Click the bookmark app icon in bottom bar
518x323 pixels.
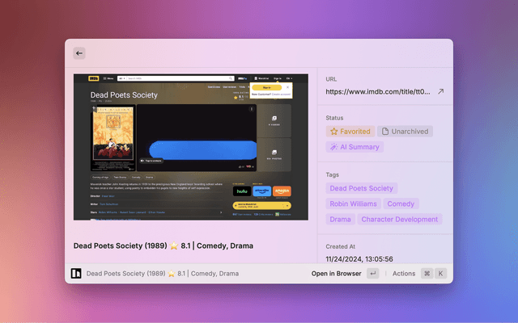[x=77, y=274]
